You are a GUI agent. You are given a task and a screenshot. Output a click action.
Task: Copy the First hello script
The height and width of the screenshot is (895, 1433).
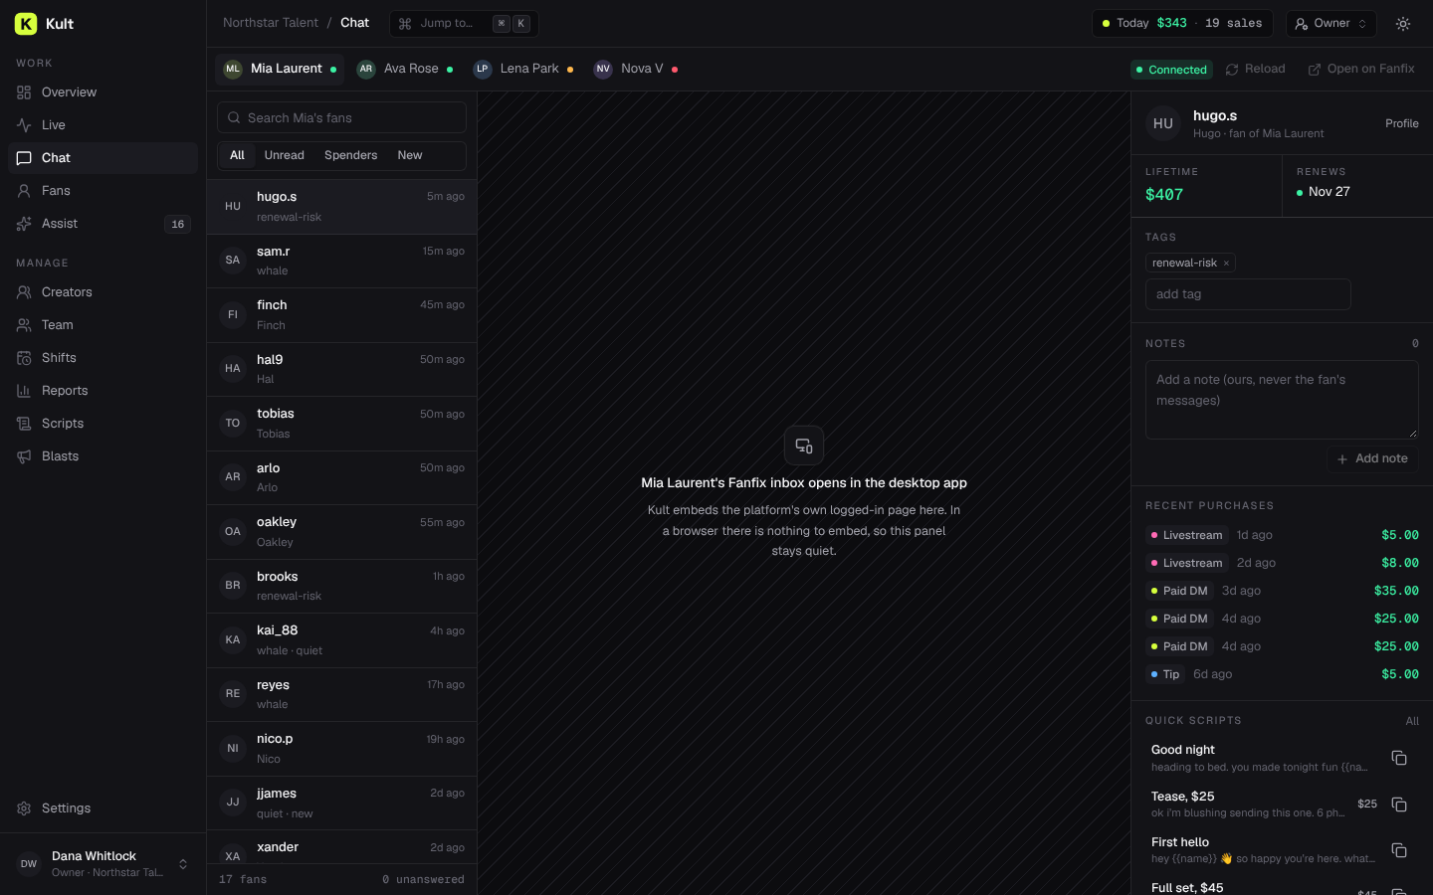1399,850
